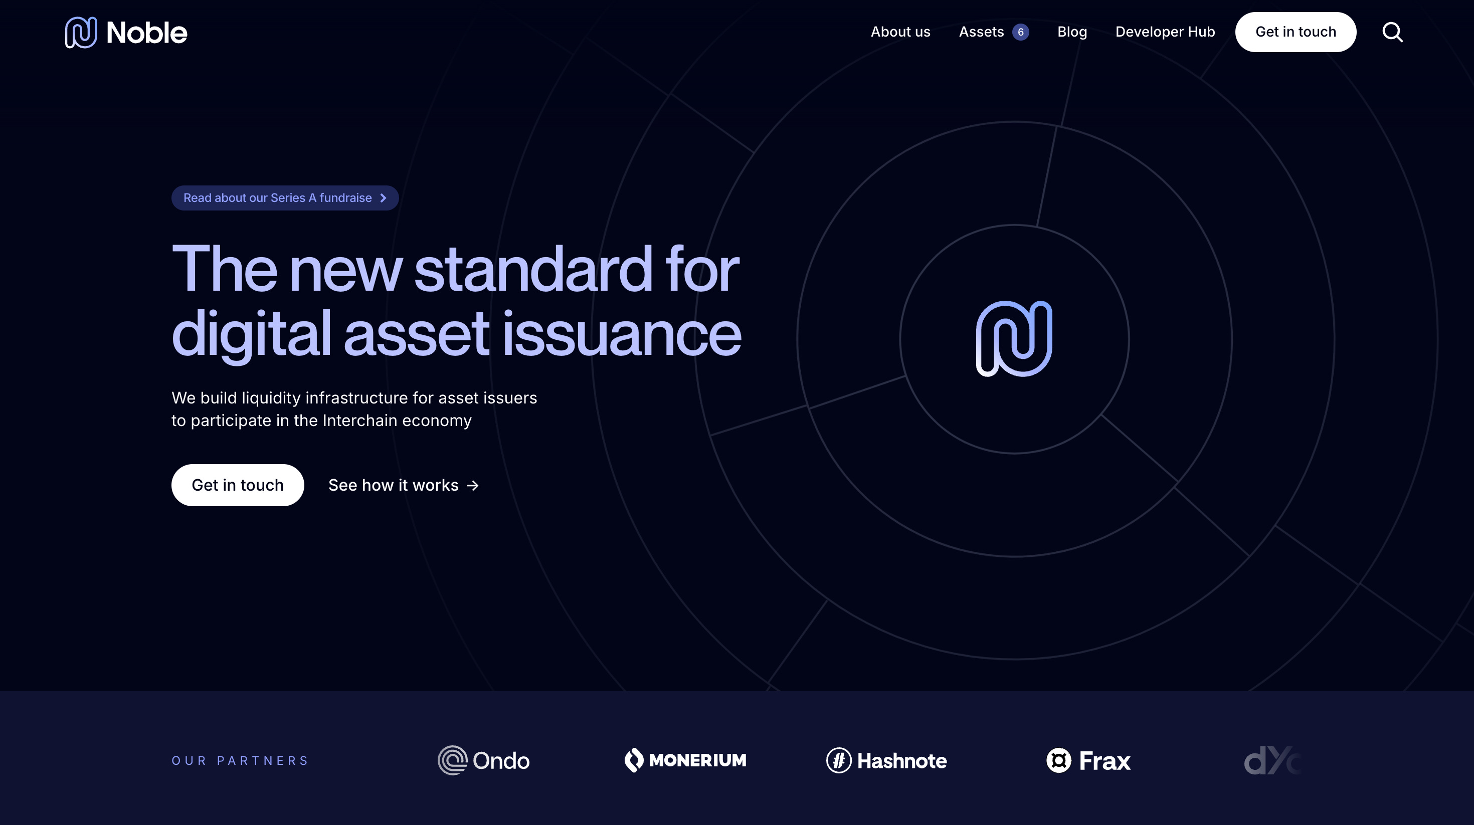Viewport: 1474px width, 825px height.
Task: Open the Ondo partner logo
Action: point(483,760)
